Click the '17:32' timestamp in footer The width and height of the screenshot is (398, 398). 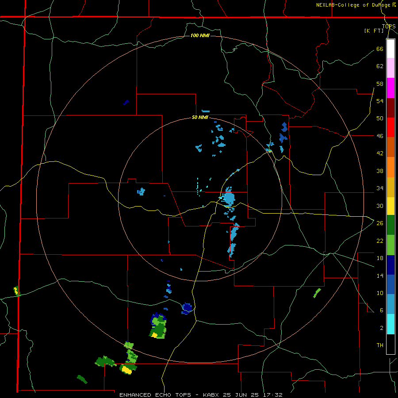[x=272, y=395]
